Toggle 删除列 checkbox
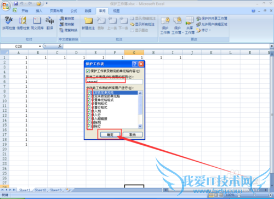Image resolution: width=274 pixels, height=199 pixels. [x=89, y=123]
